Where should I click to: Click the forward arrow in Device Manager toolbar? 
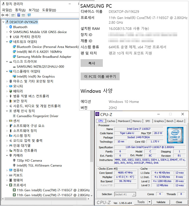(7, 15)
